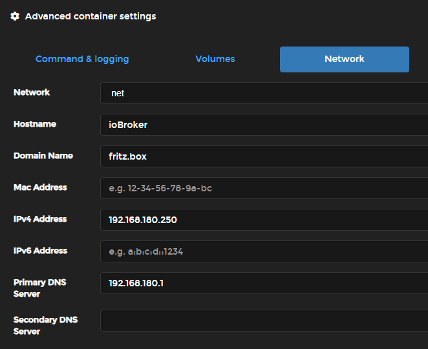Click the gear icon beside Advanced container settings

pos(15,16)
